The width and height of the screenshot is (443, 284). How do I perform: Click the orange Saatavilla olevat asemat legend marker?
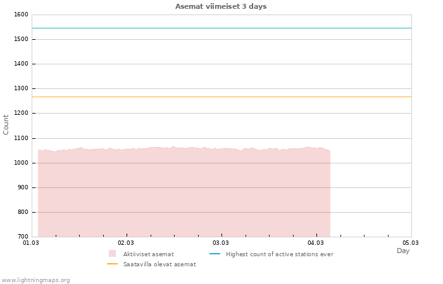(x=112, y=264)
